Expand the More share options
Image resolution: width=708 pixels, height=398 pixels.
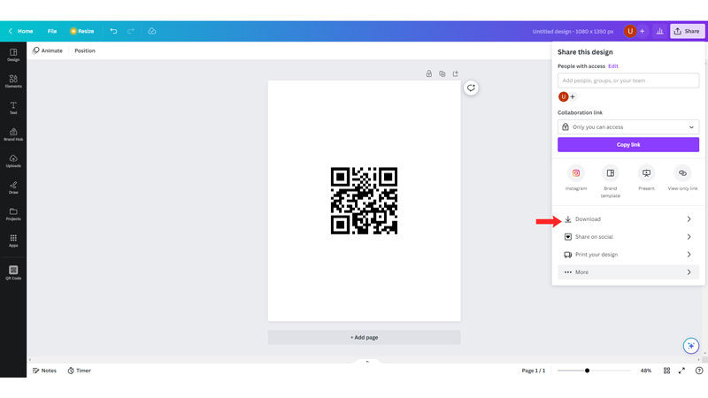click(628, 272)
